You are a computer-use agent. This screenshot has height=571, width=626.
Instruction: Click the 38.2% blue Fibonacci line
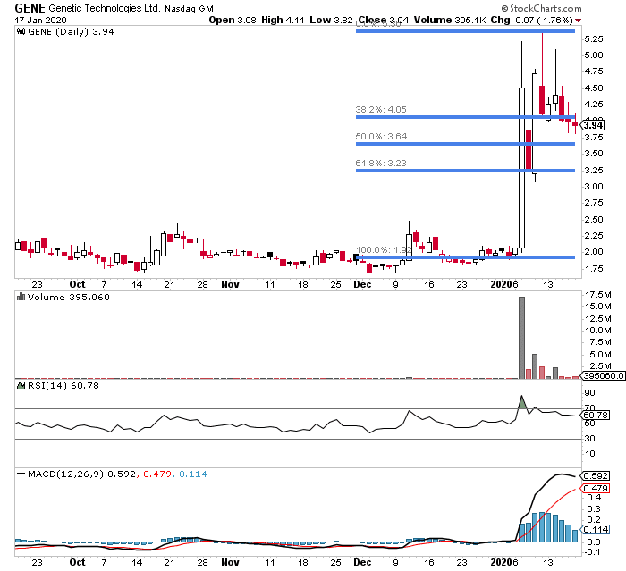click(465, 117)
